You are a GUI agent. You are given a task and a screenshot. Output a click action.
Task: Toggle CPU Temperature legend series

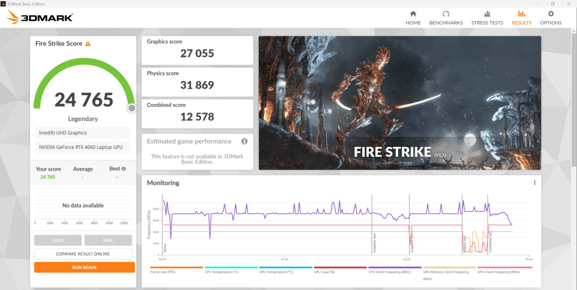[x=231, y=270]
